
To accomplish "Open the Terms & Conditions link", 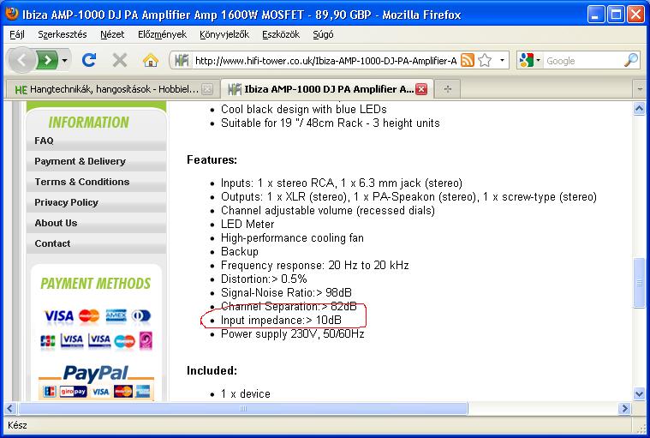I will [x=82, y=182].
